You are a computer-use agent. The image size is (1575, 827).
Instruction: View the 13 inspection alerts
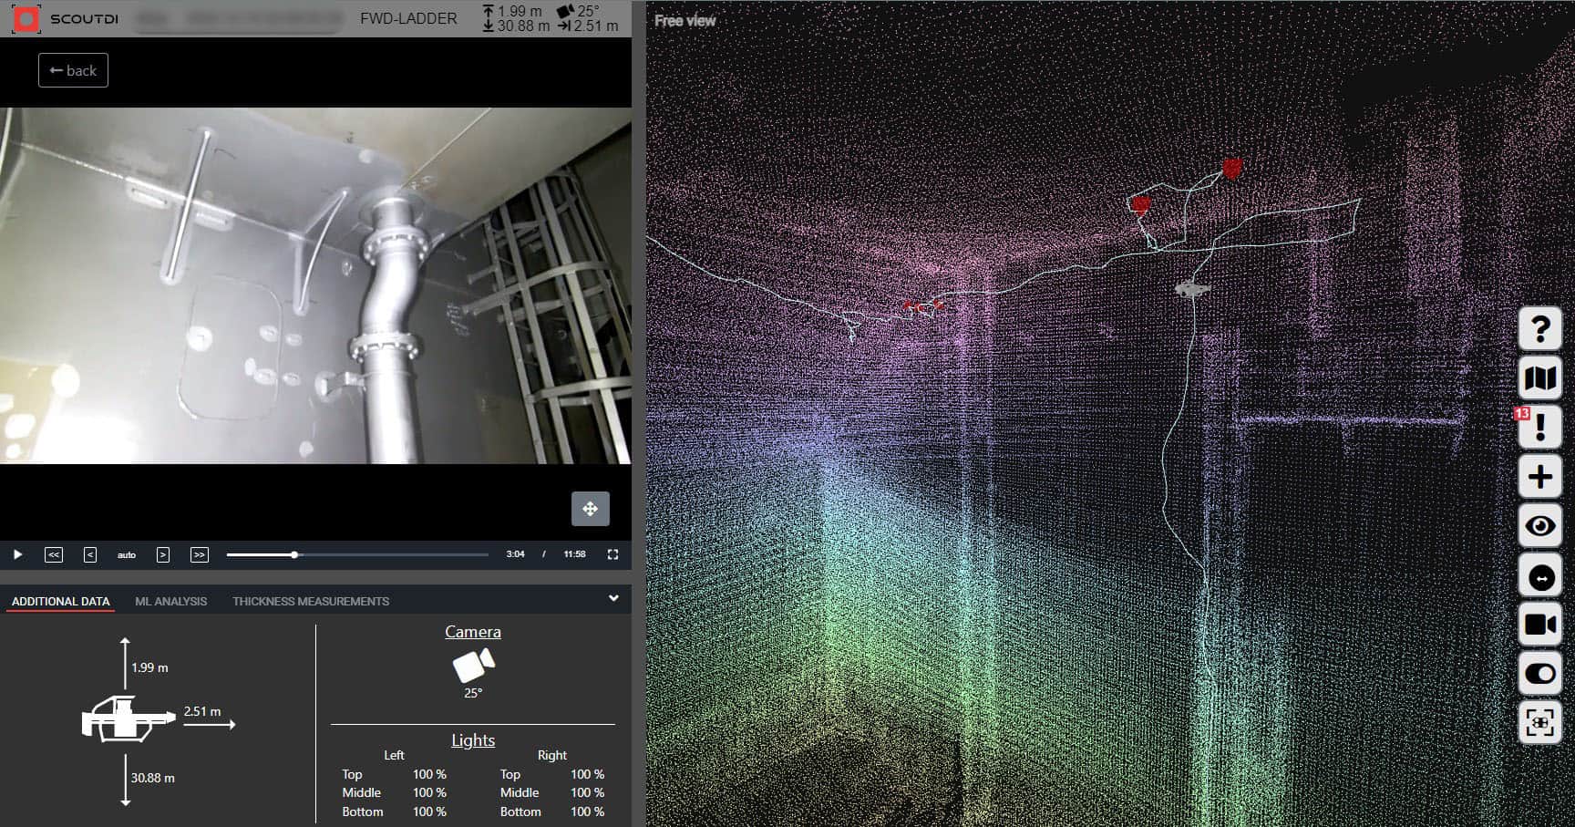point(1540,427)
